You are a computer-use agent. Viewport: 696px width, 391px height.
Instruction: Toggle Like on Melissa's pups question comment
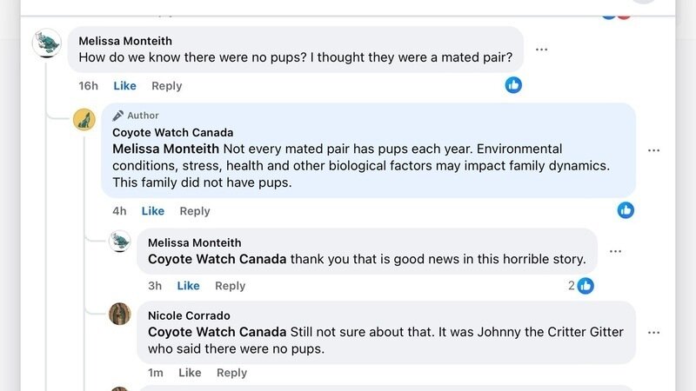[124, 86]
